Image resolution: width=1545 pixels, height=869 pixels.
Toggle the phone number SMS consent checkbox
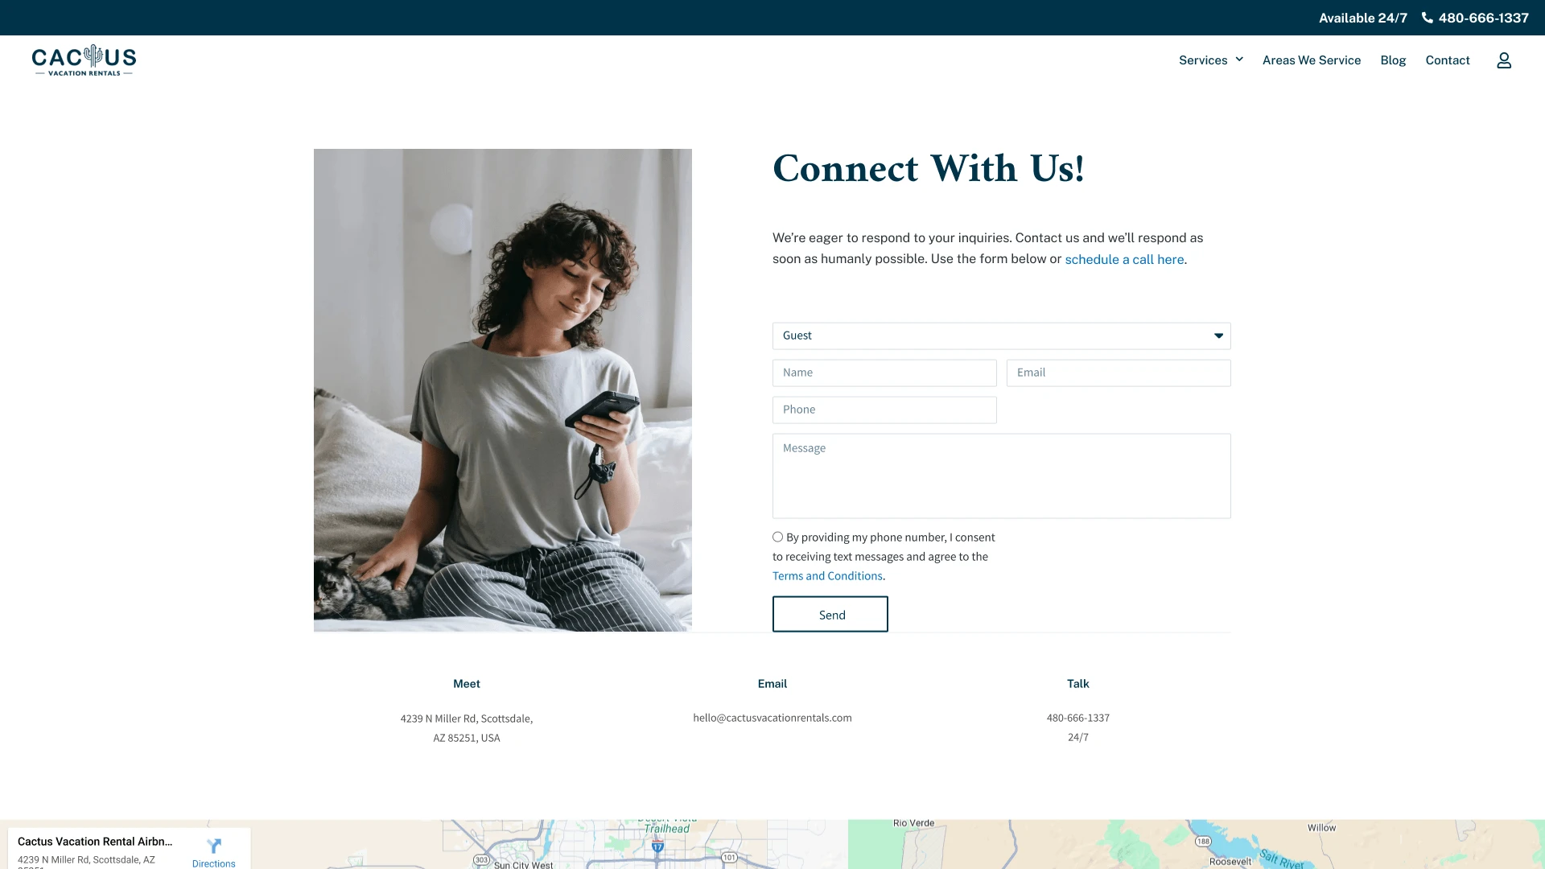[x=777, y=536]
